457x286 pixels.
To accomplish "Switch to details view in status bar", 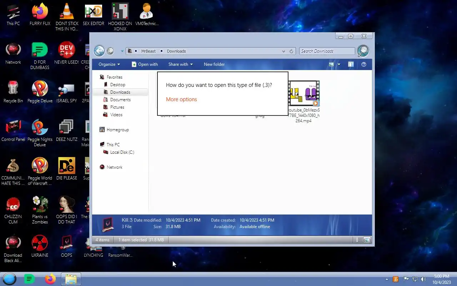I will 360,240.
